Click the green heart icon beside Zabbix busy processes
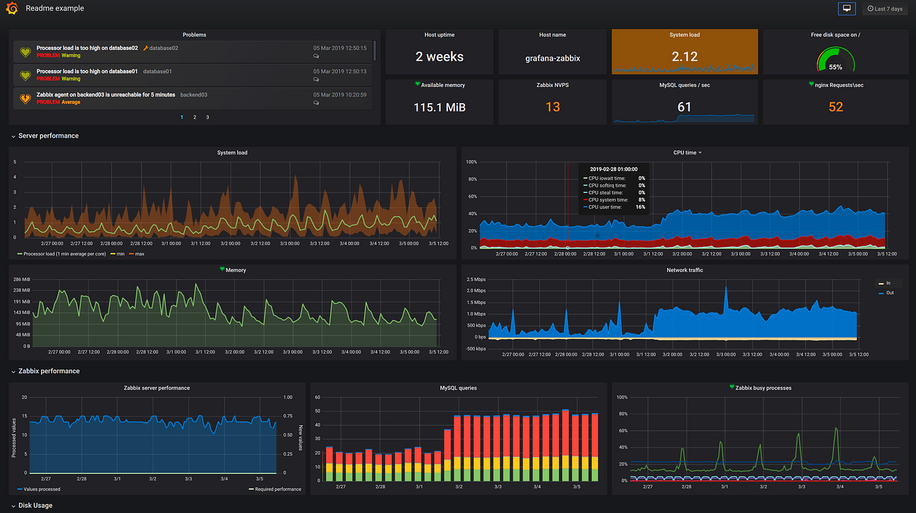 pos(732,387)
